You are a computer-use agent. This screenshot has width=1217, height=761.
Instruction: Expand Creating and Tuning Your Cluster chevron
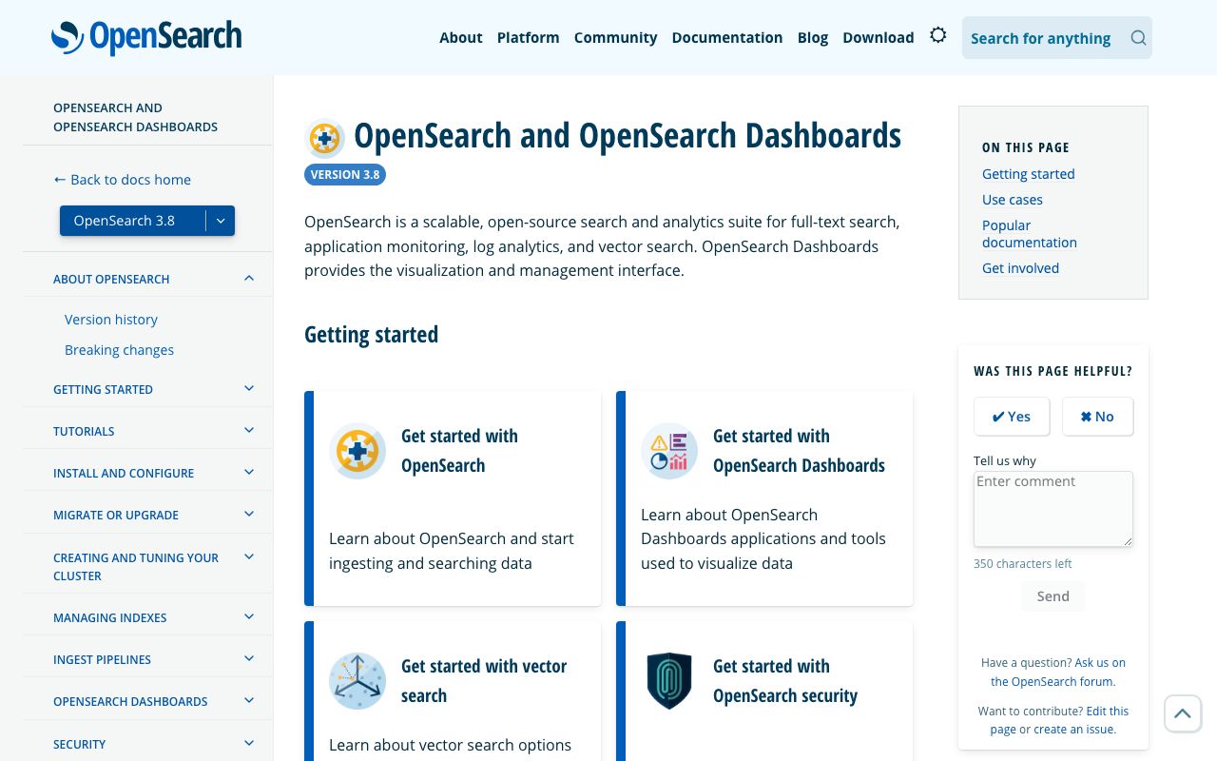click(x=249, y=557)
